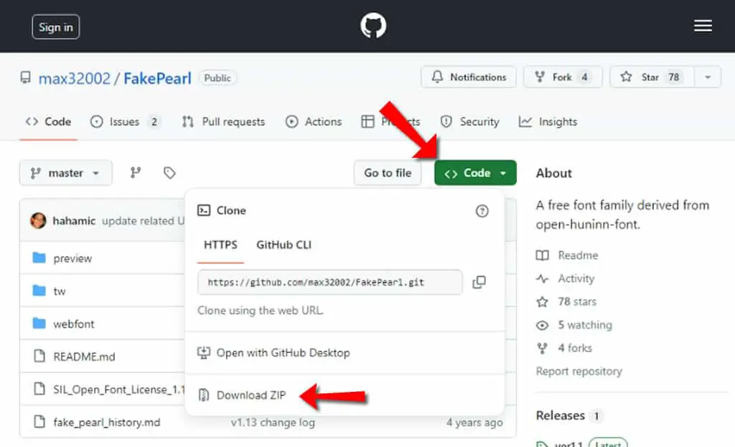Viewport: 735px width, 447px height.
Task: Switch to the GitHub CLI tab
Action: point(284,245)
